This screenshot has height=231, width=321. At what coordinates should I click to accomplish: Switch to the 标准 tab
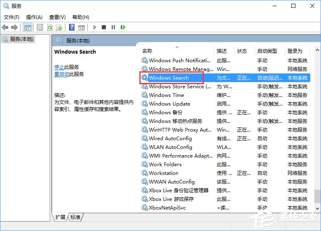click(x=75, y=217)
